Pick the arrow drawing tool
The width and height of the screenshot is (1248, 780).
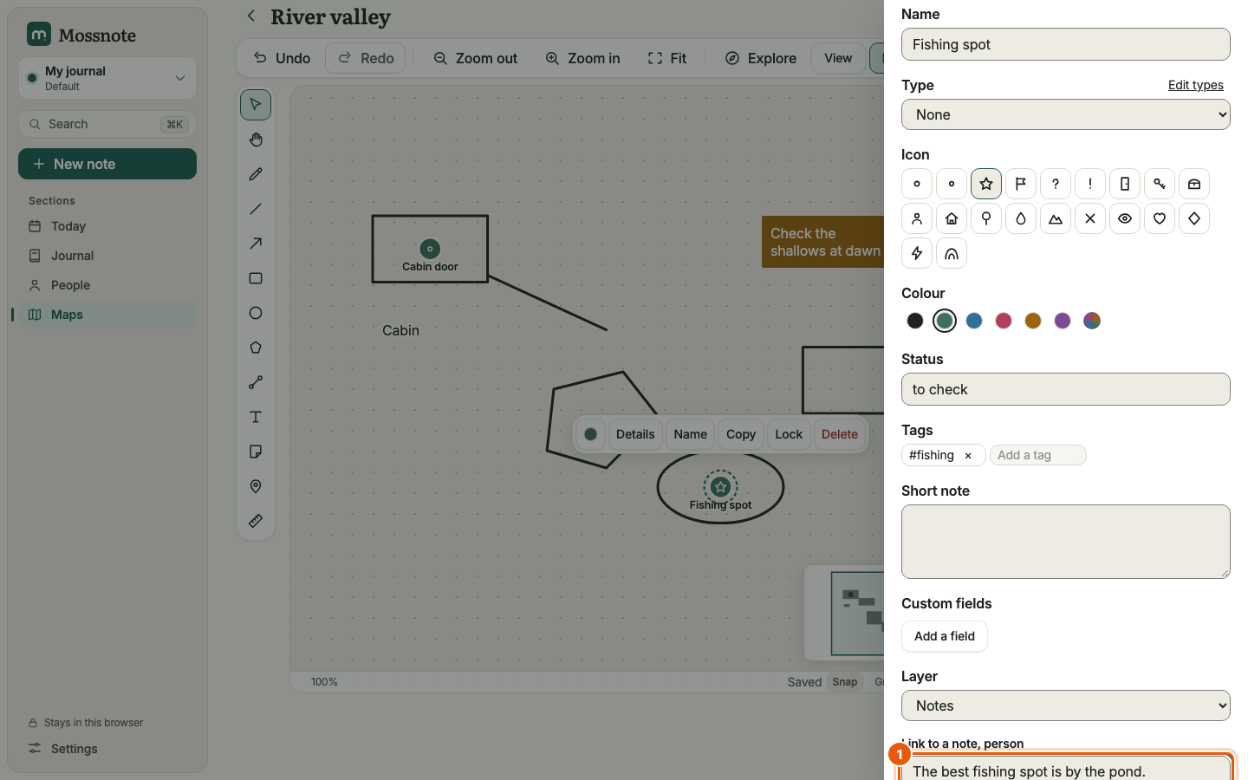(x=256, y=244)
